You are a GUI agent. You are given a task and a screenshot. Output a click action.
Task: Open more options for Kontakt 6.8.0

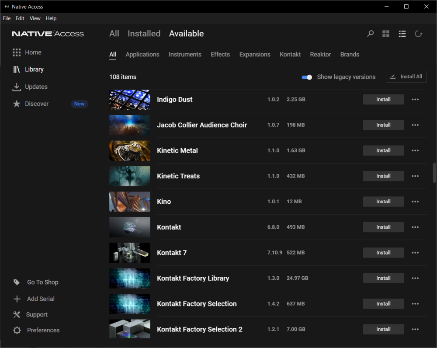[415, 227]
